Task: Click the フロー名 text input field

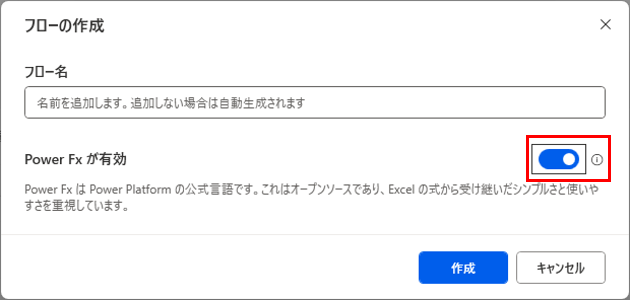Action: (x=315, y=102)
